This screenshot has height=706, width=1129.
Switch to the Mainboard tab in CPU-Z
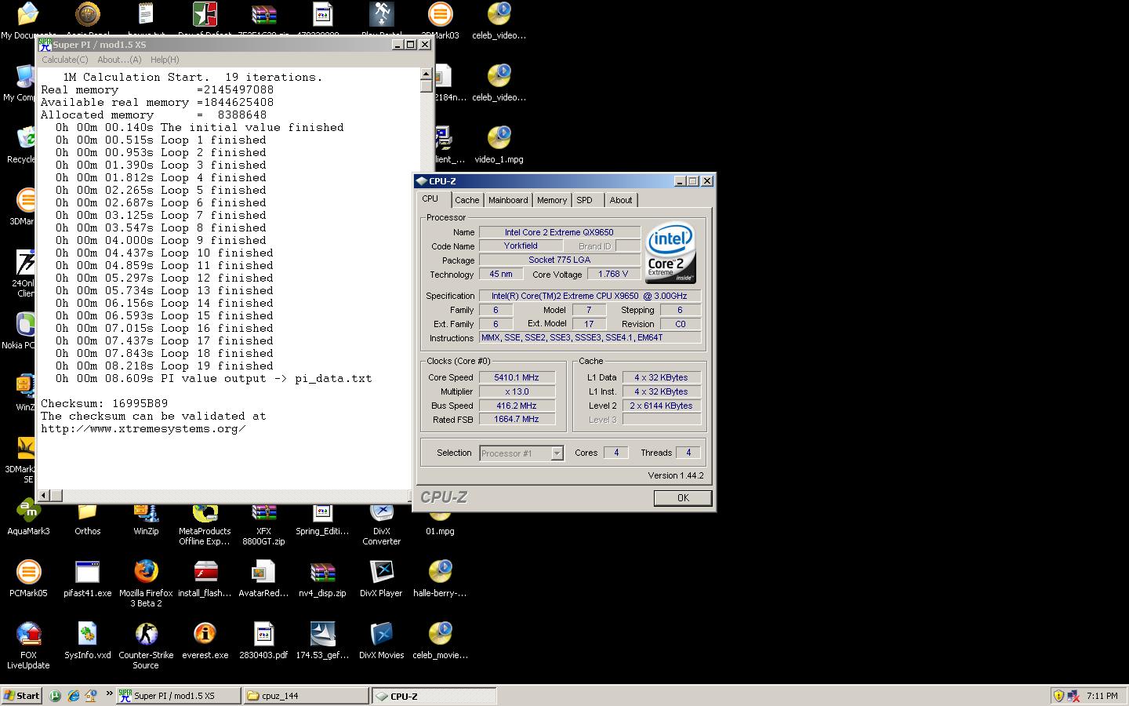(x=508, y=200)
